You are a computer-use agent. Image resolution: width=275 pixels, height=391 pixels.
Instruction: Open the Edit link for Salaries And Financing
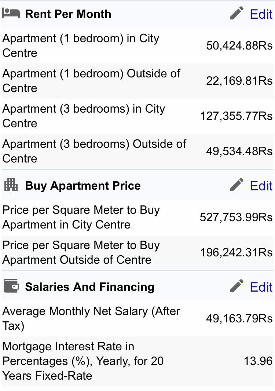[x=261, y=287]
